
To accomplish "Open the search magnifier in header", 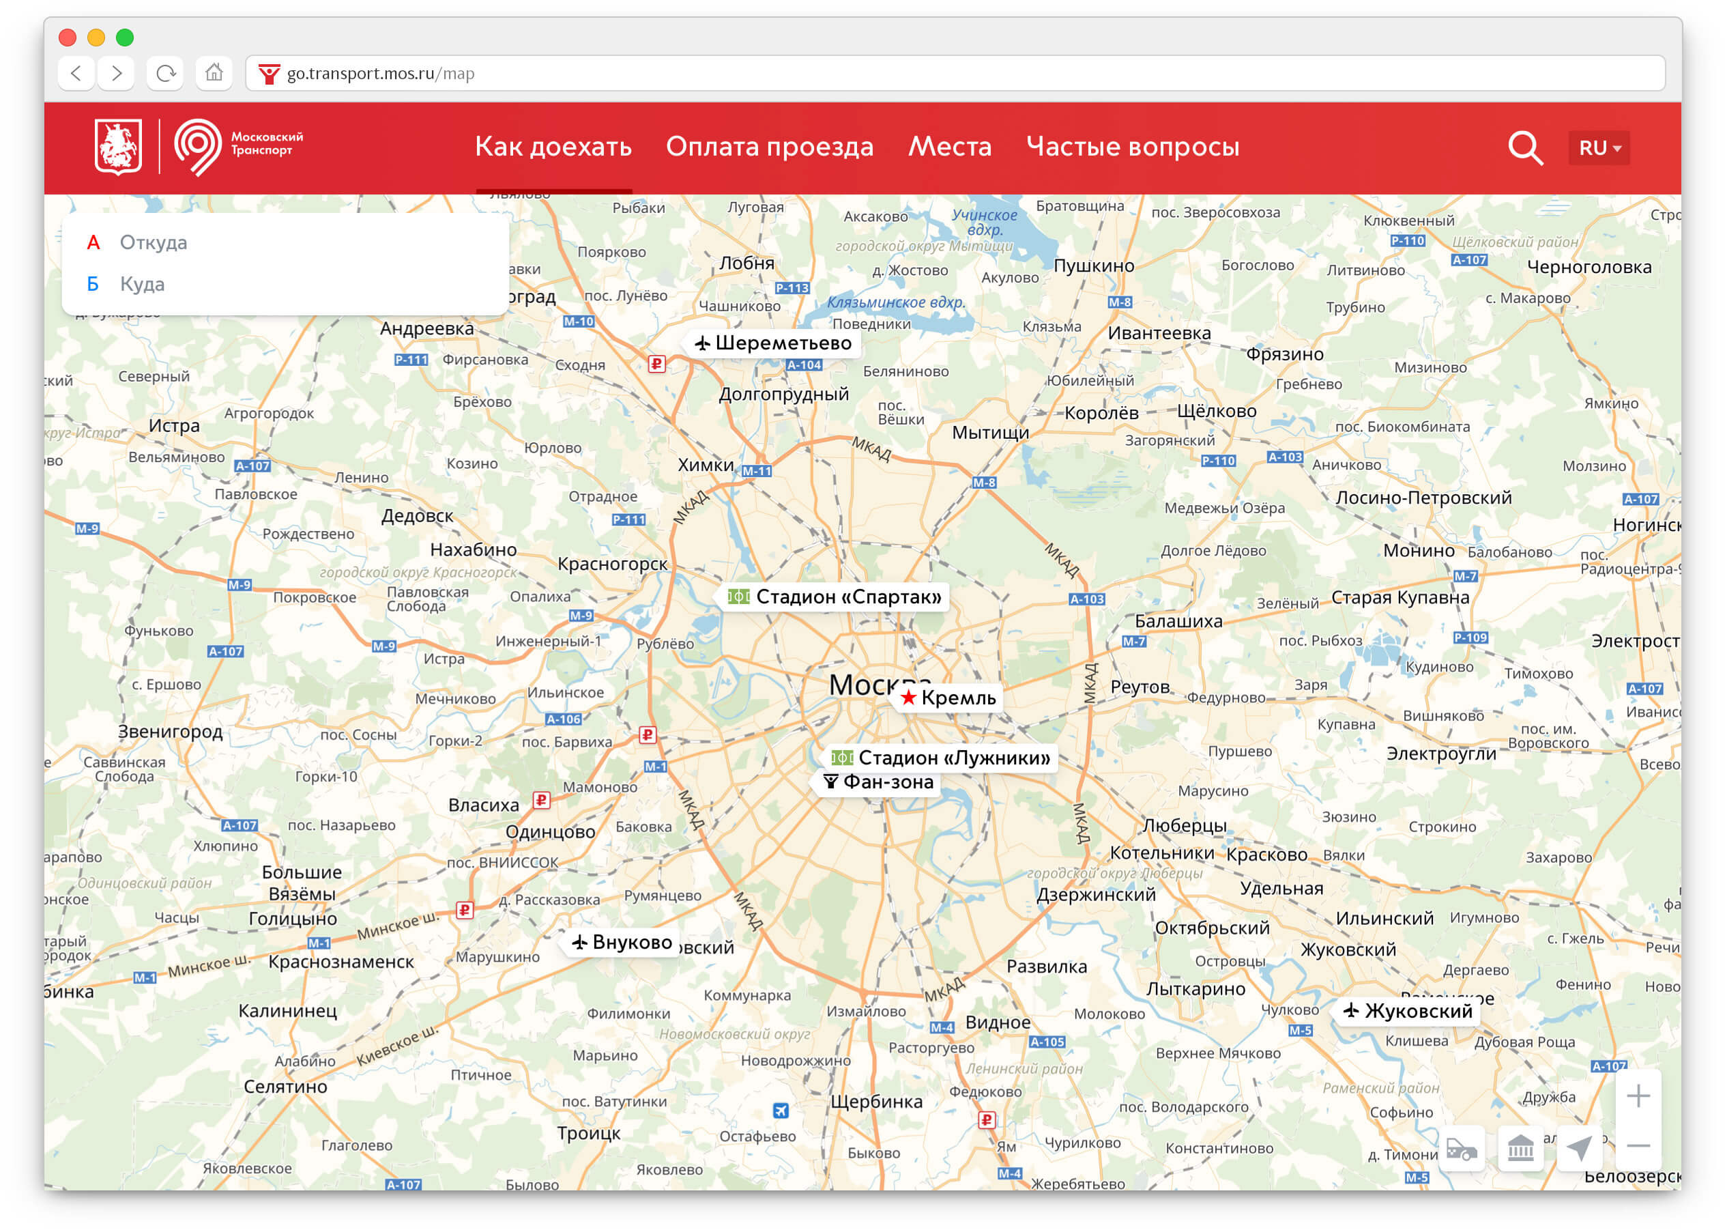I will coord(1524,147).
